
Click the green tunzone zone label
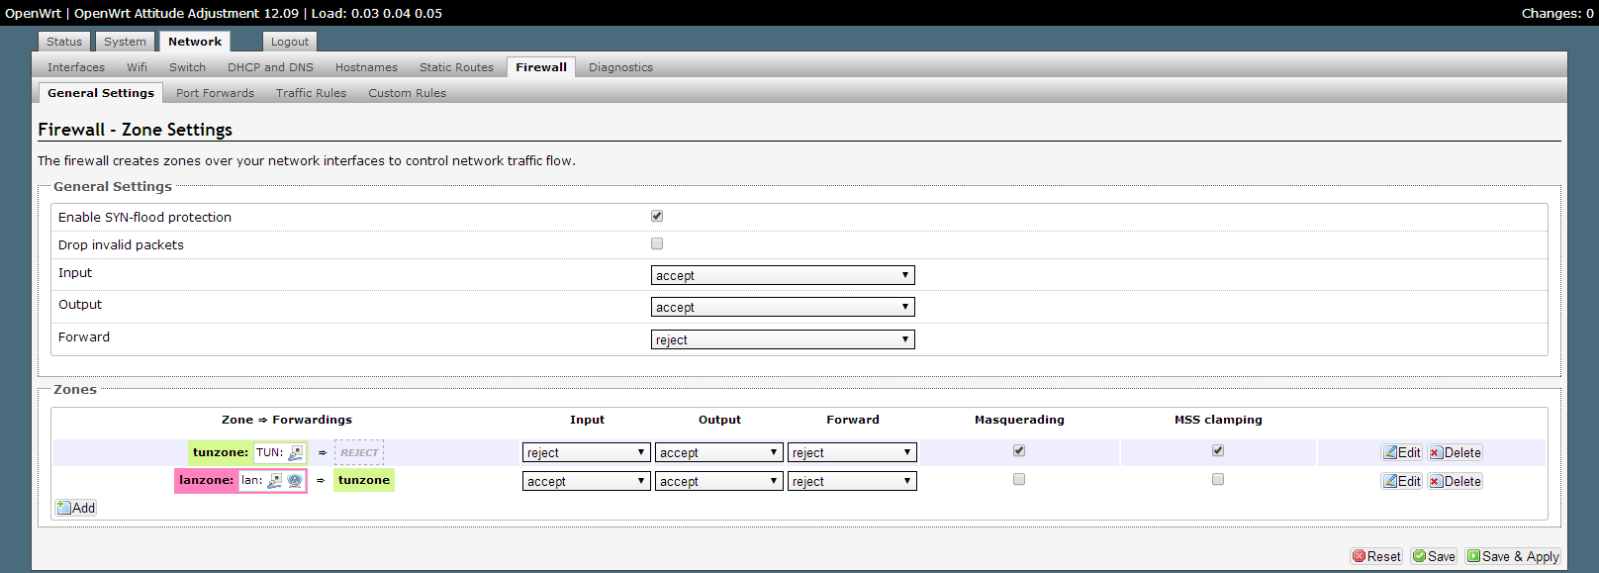point(221,452)
